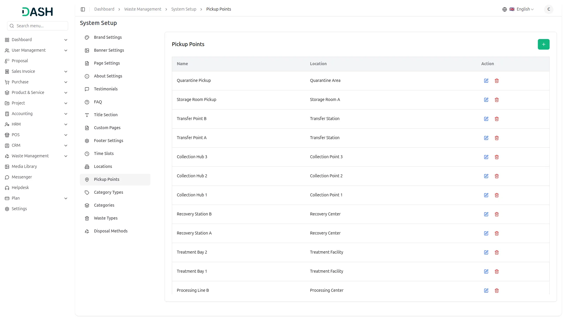
Task: Go to Time Slots settings
Action: coord(104,154)
